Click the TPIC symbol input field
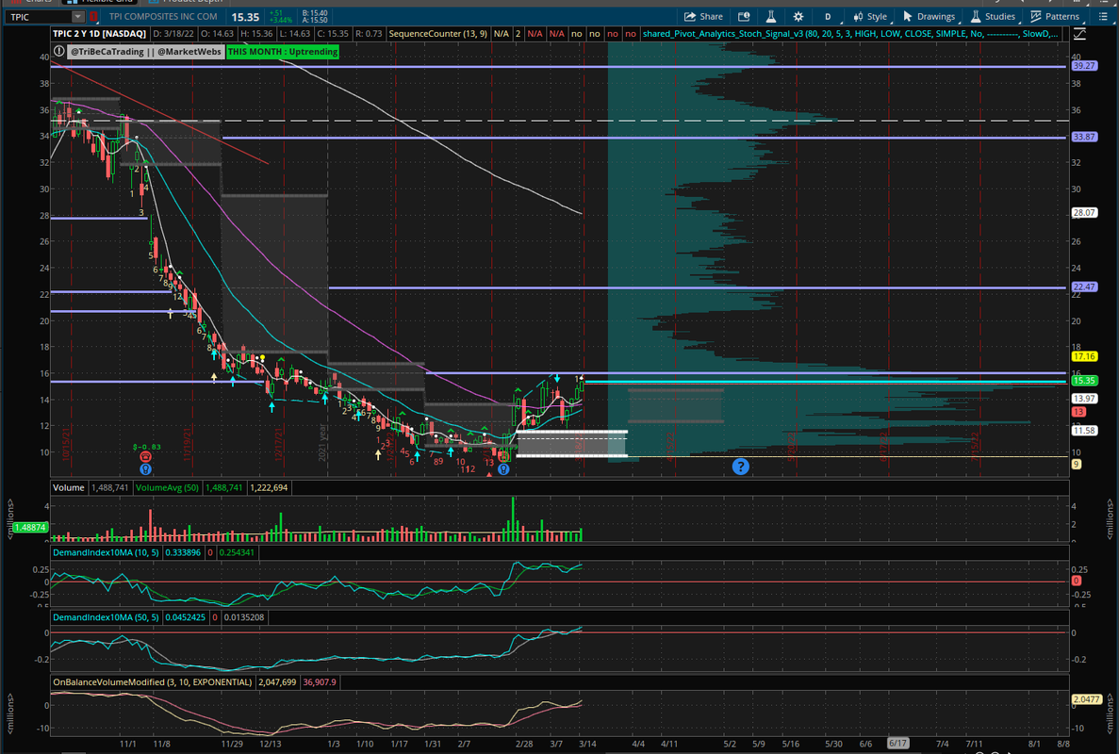The height and width of the screenshot is (754, 1119). click(40, 16)
